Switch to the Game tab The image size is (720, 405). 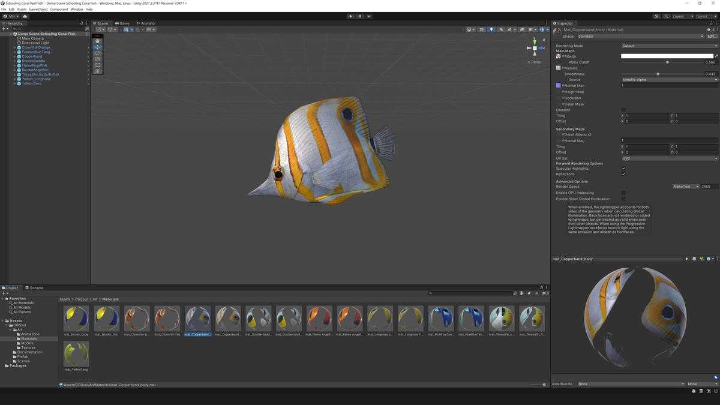pos(122,23)
